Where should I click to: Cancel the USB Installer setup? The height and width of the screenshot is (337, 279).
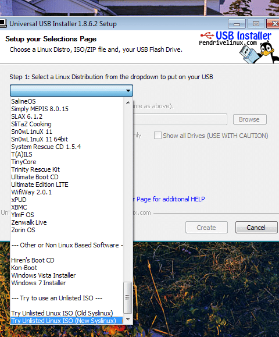tap(256, 228)
